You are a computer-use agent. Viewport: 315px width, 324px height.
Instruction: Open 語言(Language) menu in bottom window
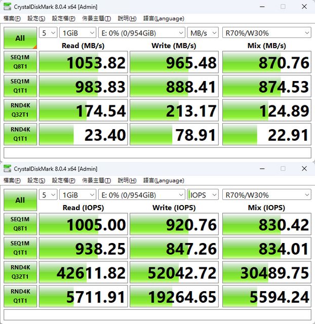click(164, 180)
